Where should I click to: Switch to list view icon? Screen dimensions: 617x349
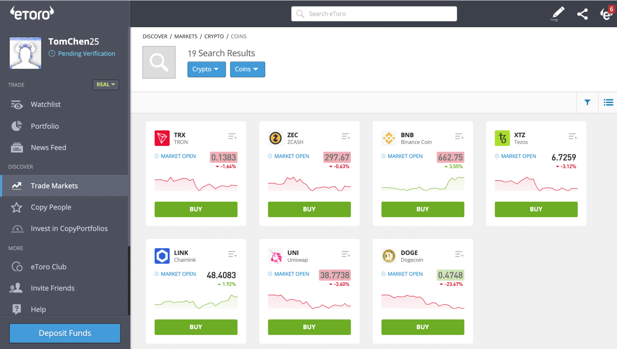(x=608, y=102)
